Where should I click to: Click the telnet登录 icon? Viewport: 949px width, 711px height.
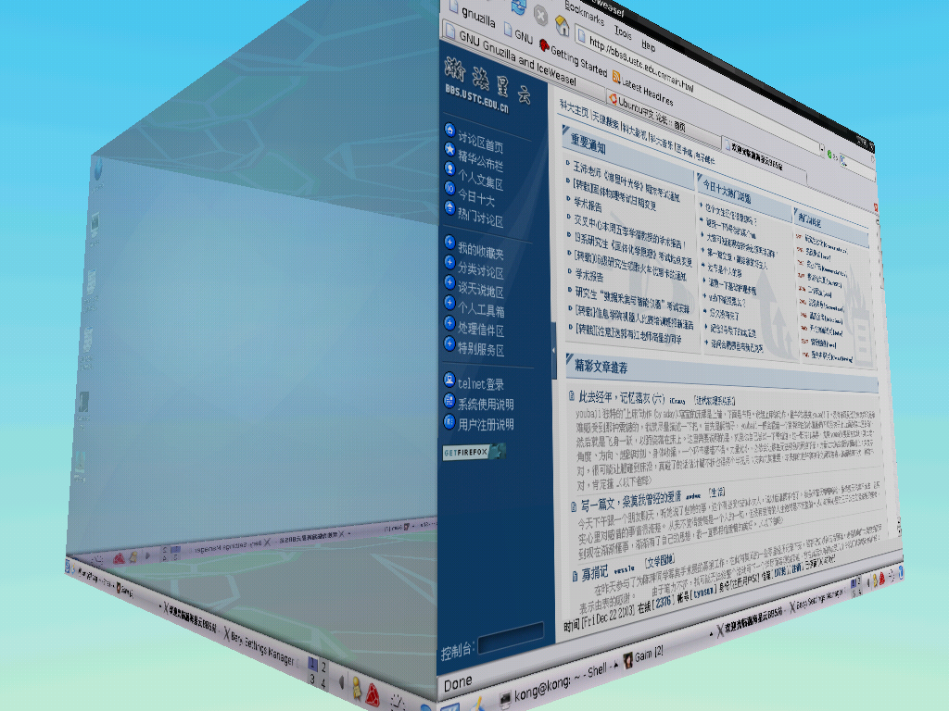(x=449, y=380)
